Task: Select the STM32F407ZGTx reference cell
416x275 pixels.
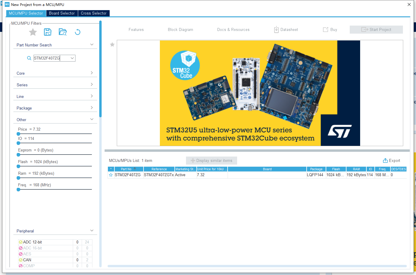Action: (159, 175)
